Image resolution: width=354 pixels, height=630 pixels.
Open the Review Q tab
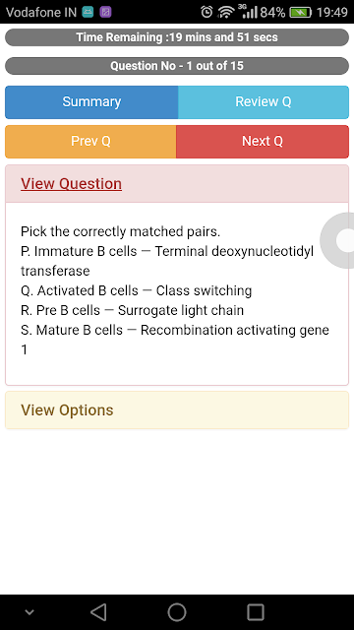tap(264, 102)
